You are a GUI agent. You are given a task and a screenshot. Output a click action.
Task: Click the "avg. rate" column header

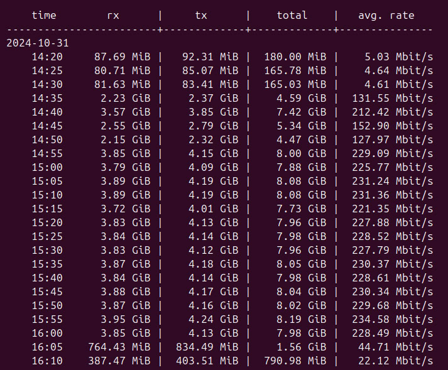(386, 15)
